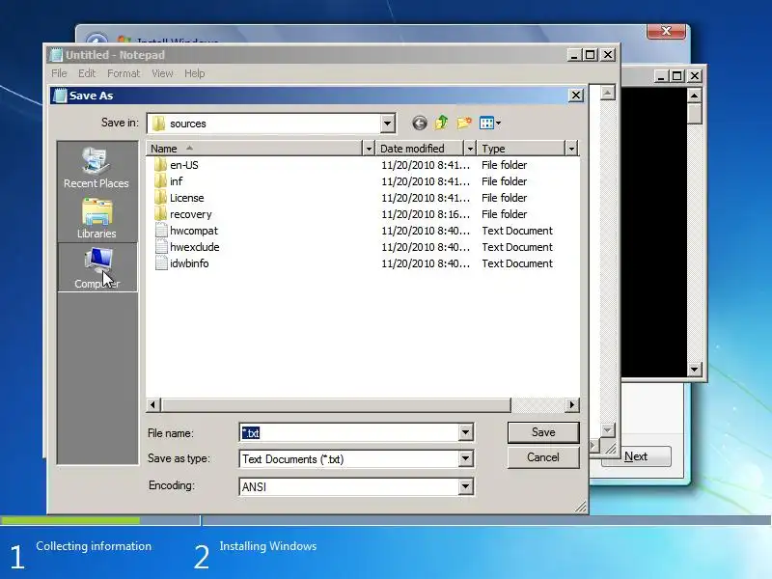Image resolution: width=772 pixels, height=579 pixels.
Task: Select the hwcompat text file icon
Action: click(x=161, y=231)
